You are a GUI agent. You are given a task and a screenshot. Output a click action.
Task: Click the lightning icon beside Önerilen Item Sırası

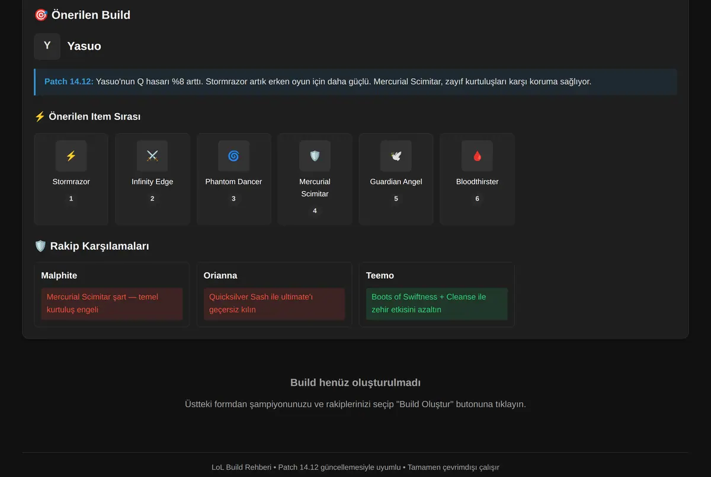(40, 117)
